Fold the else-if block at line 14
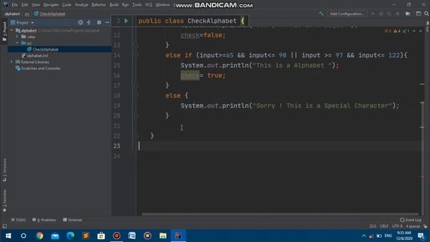Viewport: 430px width, 242px height. 136,55
